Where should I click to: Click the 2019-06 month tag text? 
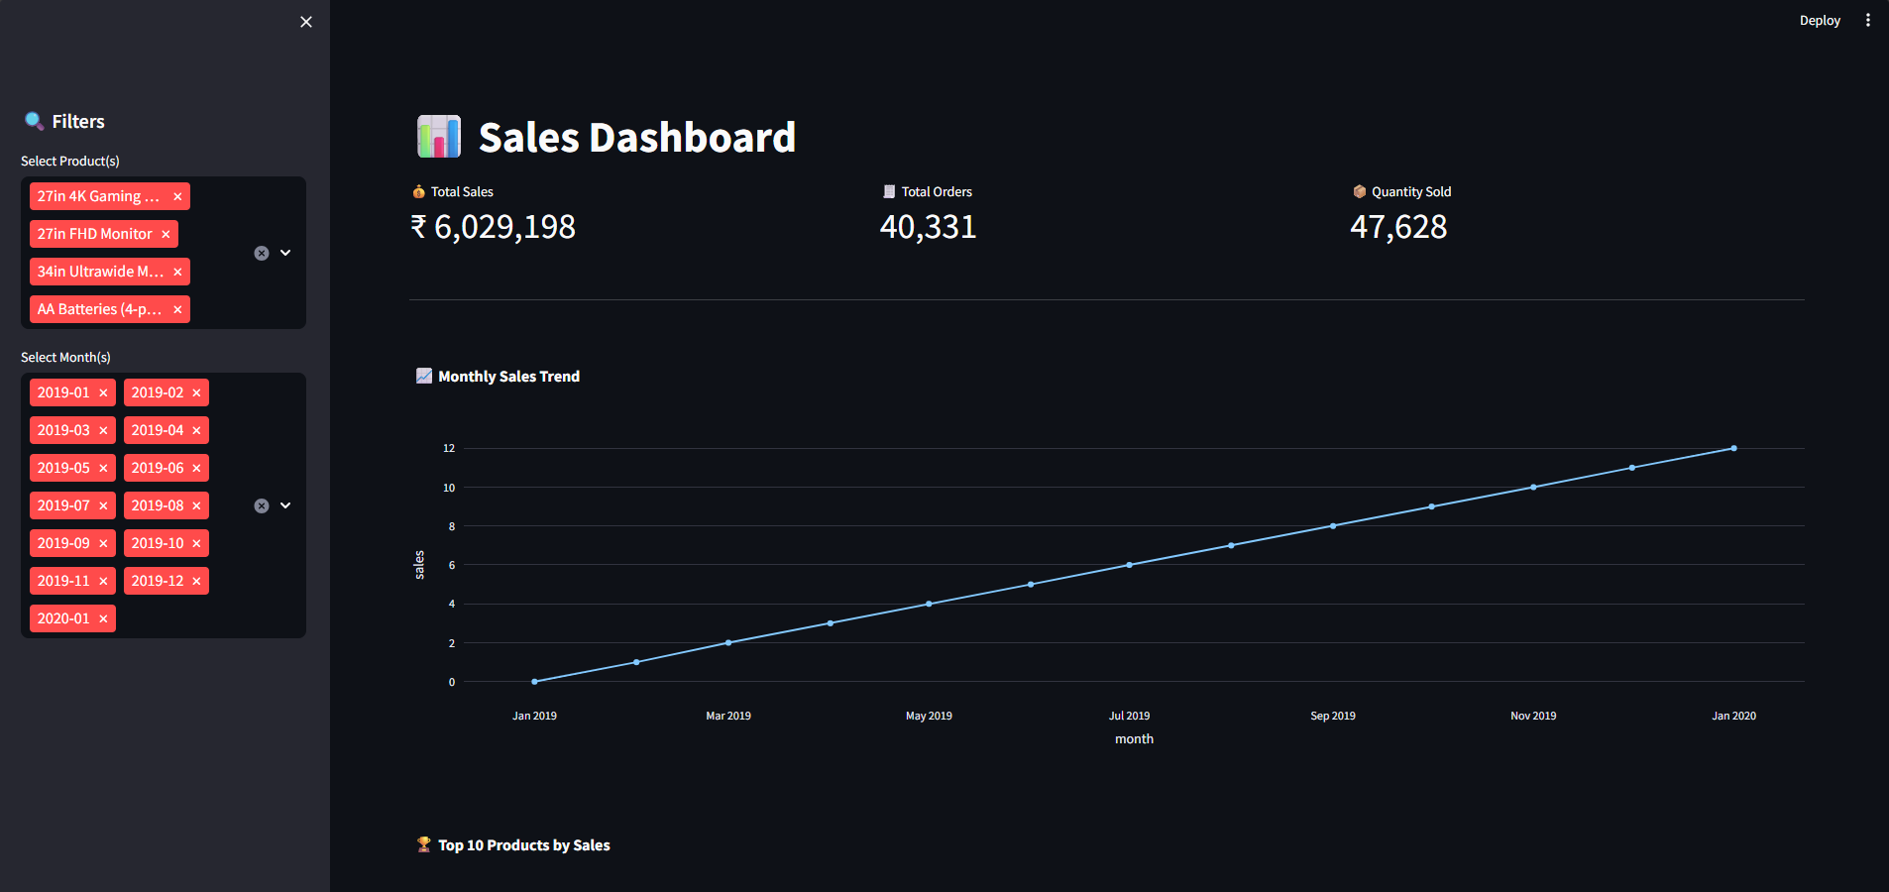click(158, 468)
